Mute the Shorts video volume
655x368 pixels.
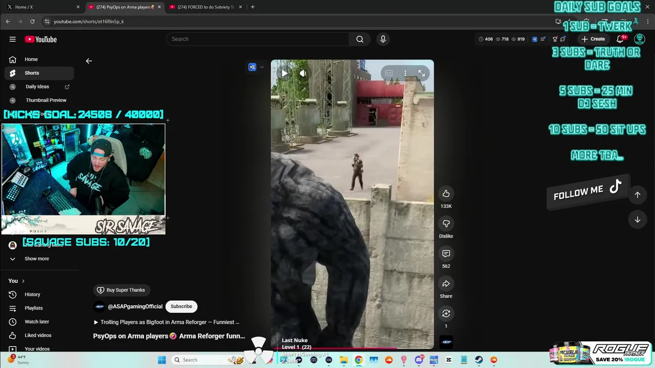point(303,73)
